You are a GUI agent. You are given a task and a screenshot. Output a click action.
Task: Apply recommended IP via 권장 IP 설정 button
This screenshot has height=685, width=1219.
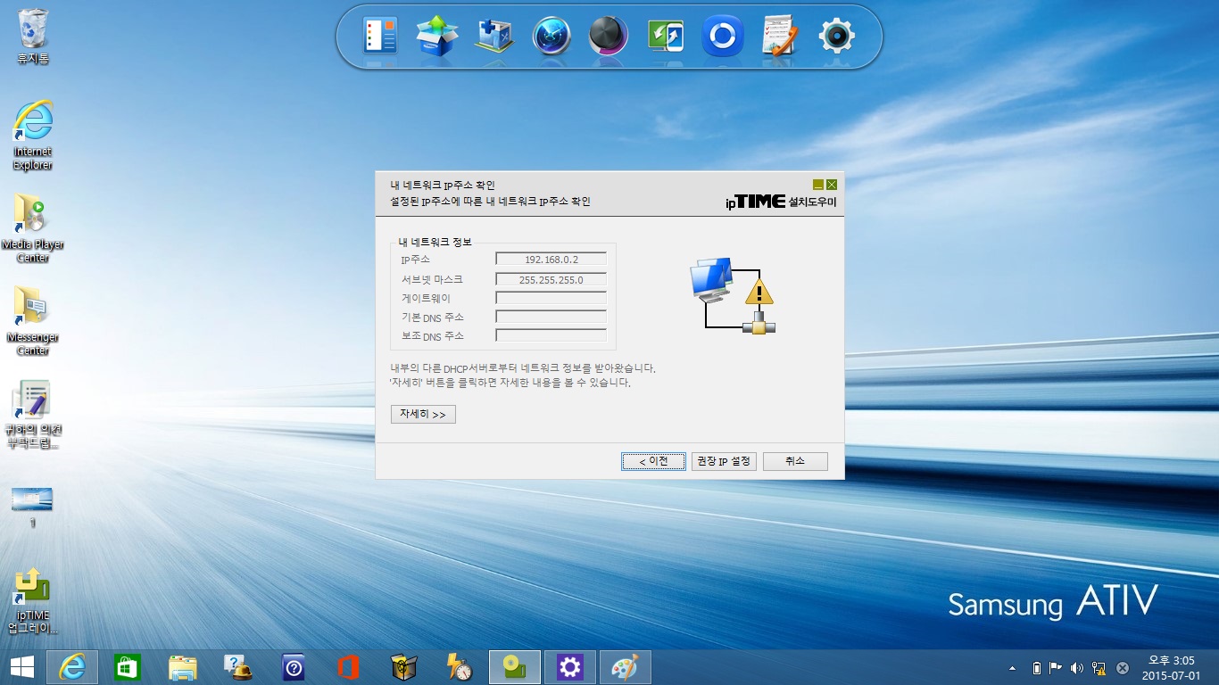click(x=725, y=461)
